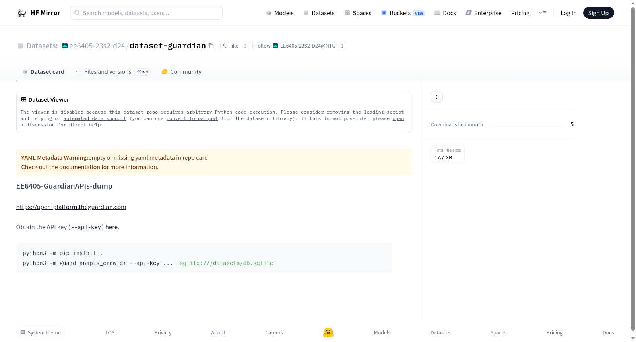Click the footer Spaces link
The image size is (636, 342).
pyautogui.click(x=498, y=332)
